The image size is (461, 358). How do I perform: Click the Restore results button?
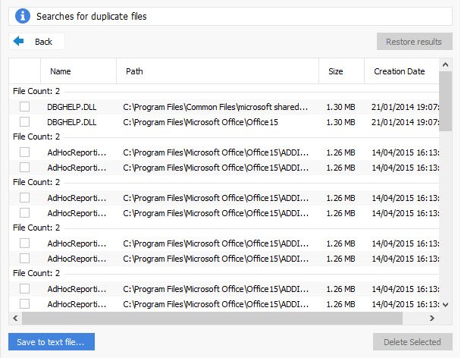[x=413, y=42]
